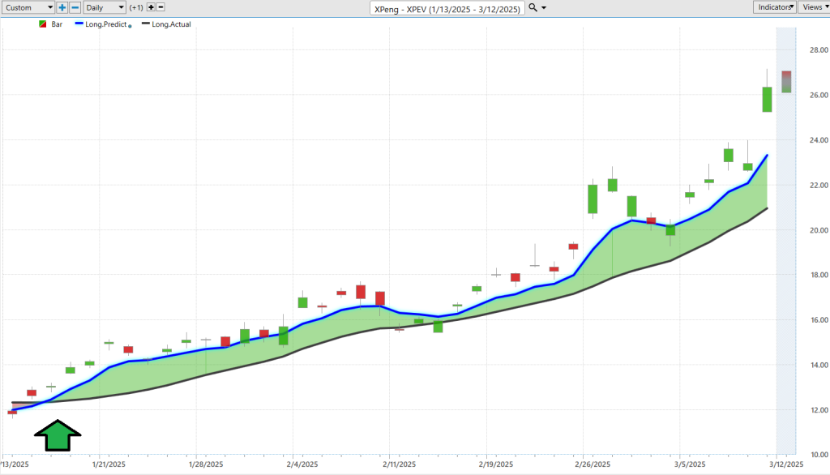The image size is (830, 475).
Task: Expand the arrow beside the search icon
Action: tap(543, 8)
